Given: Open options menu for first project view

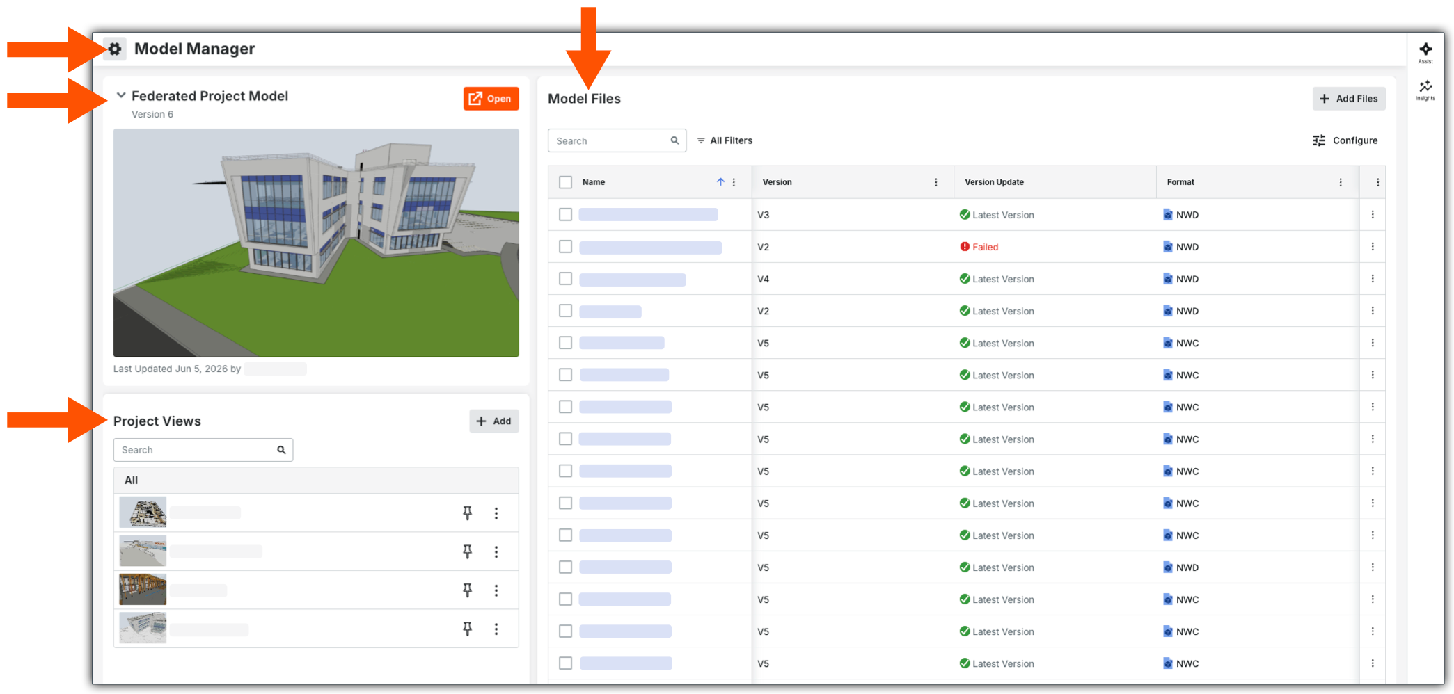Looking at the screenshot, I should (496, 513).
